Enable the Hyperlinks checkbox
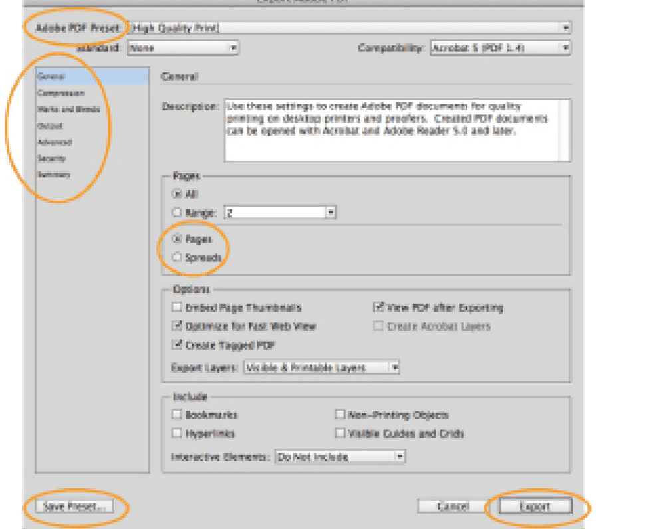This screenshot has width=665, height=529. [x=176, y=433]
